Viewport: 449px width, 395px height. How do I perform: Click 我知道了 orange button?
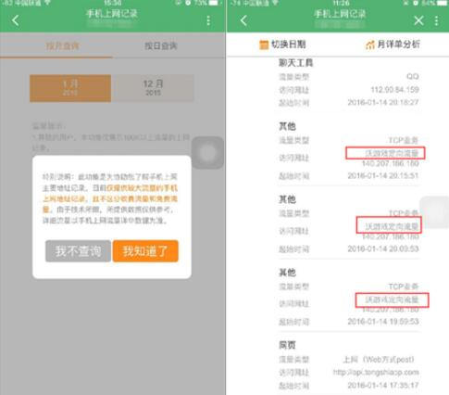pyautogui.click(x=145, y=251)
